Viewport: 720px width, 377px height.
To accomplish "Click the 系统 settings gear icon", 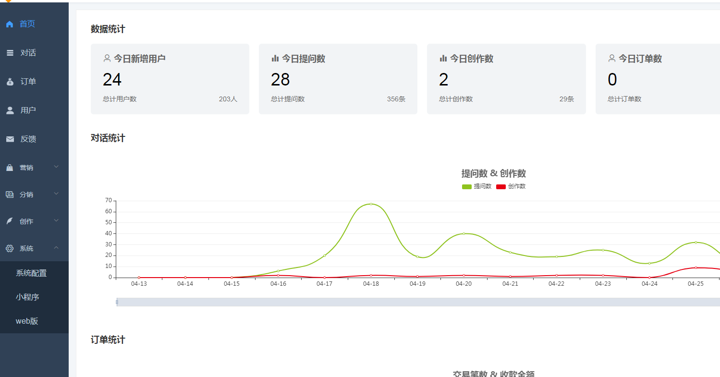I will point(9,248).
